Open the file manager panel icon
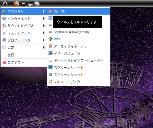 pyautogui.click(x=23, y=3)
